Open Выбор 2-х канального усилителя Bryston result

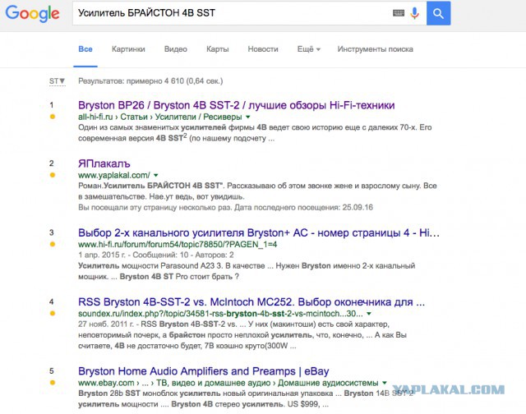[259, 232]
